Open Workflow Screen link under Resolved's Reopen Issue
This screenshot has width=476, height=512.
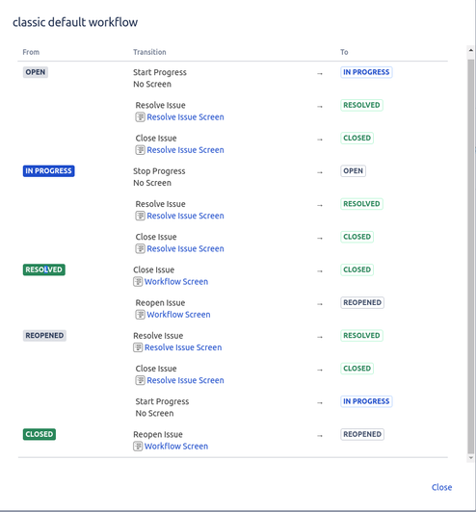click(x=178, y=315)
